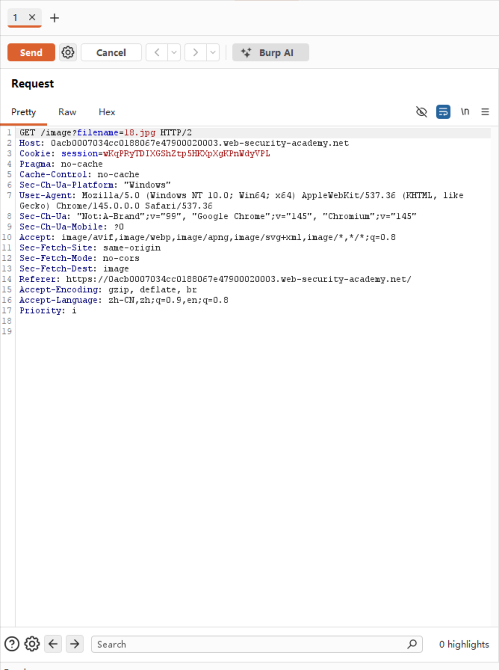Viewport: 499px width, 670px height.
Task: Click the Send request button
Action: point(31,52)
